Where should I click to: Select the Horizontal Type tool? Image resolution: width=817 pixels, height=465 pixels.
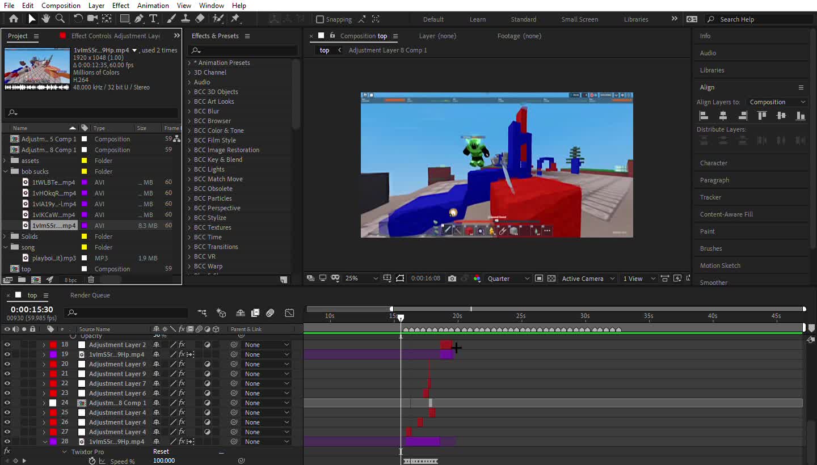click(153, 19)
